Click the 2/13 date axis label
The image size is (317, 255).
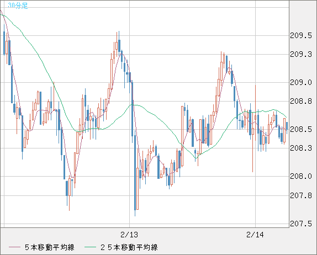[129, 235]
